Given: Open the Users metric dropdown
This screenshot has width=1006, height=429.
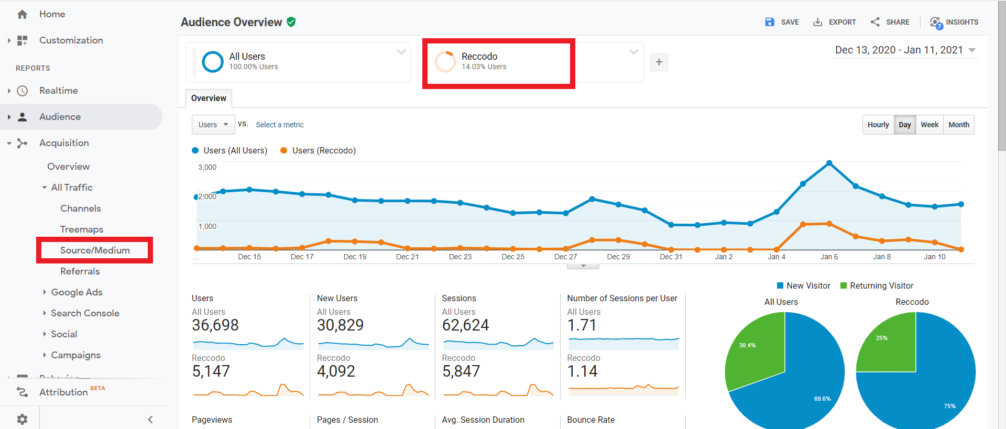Looking at the screenshot, I should coord(213,125).
